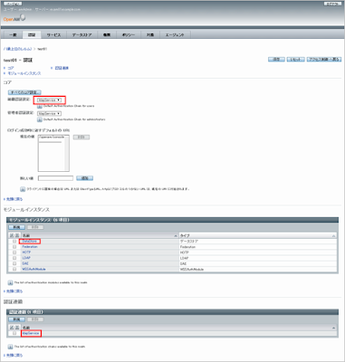345x362 pixels.
Task: Sort Authentication Chaining table by name arrow
Action: [333, 328]
